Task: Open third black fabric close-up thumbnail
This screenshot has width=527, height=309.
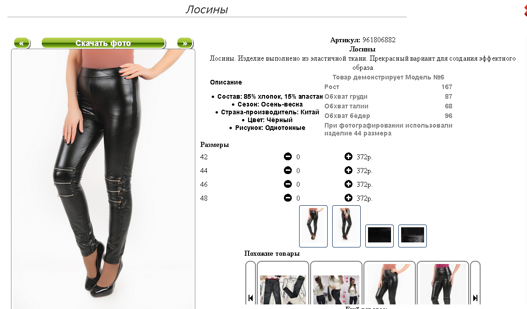Action: (379, 236)
